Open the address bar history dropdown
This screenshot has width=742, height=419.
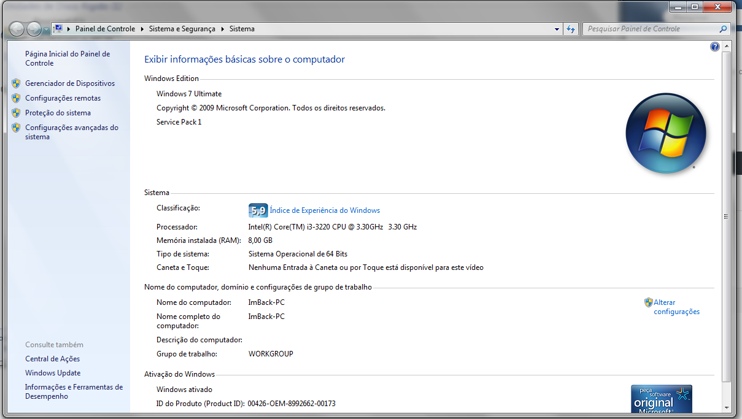pos(557,29)
